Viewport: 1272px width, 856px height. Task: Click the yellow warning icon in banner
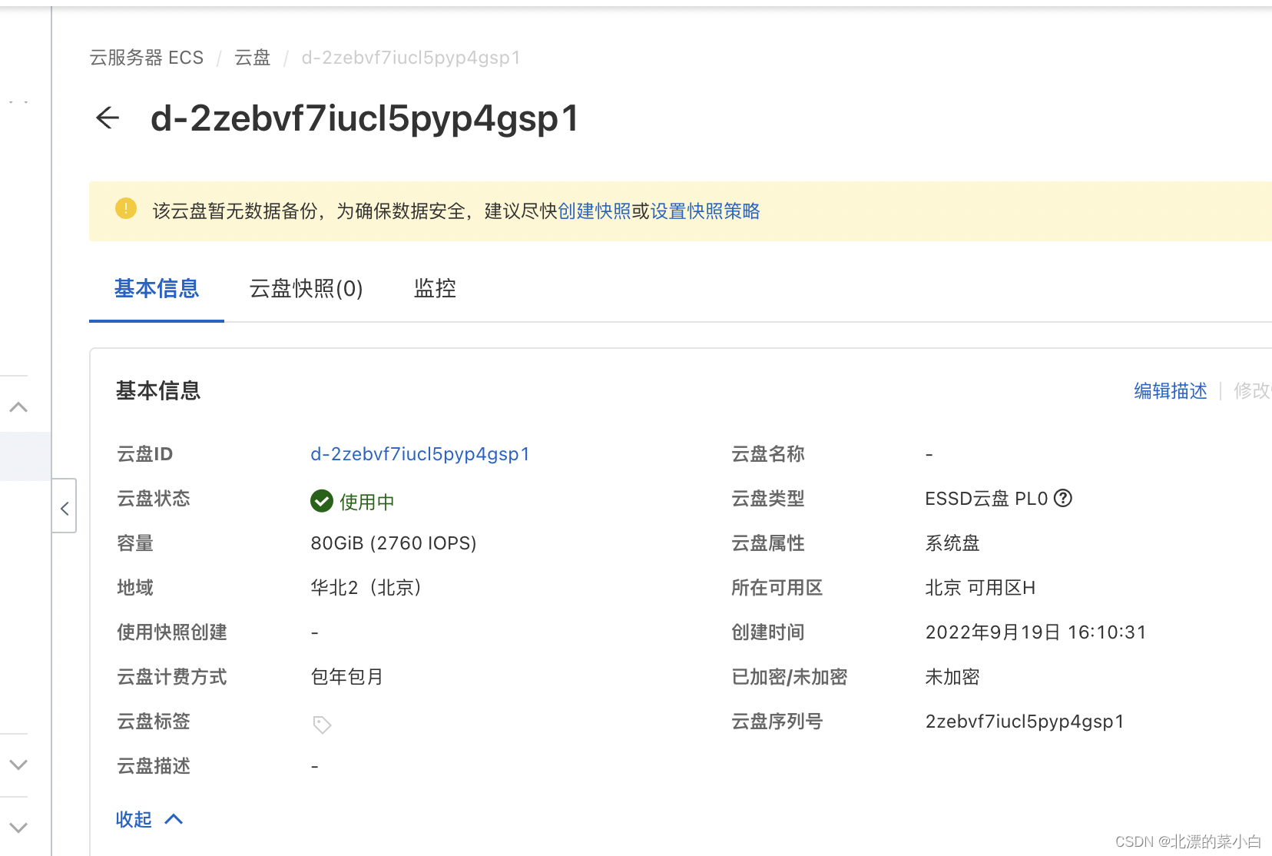coord(126,208)
